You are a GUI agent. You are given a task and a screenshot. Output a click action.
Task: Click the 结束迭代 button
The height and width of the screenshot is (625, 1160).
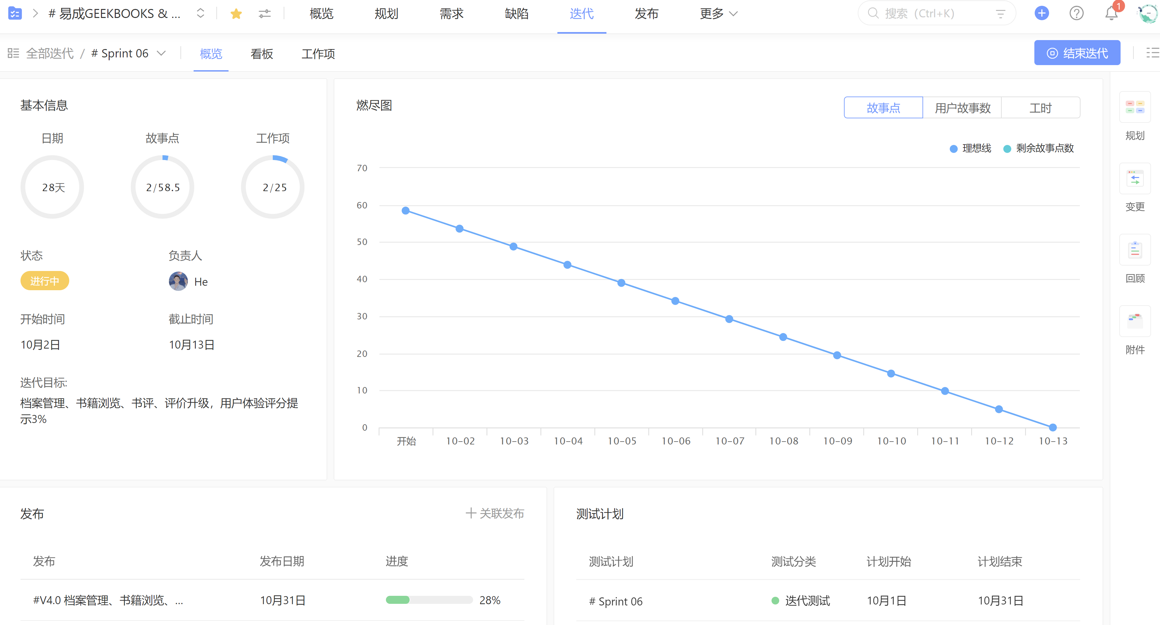[x=1077, y=53]
